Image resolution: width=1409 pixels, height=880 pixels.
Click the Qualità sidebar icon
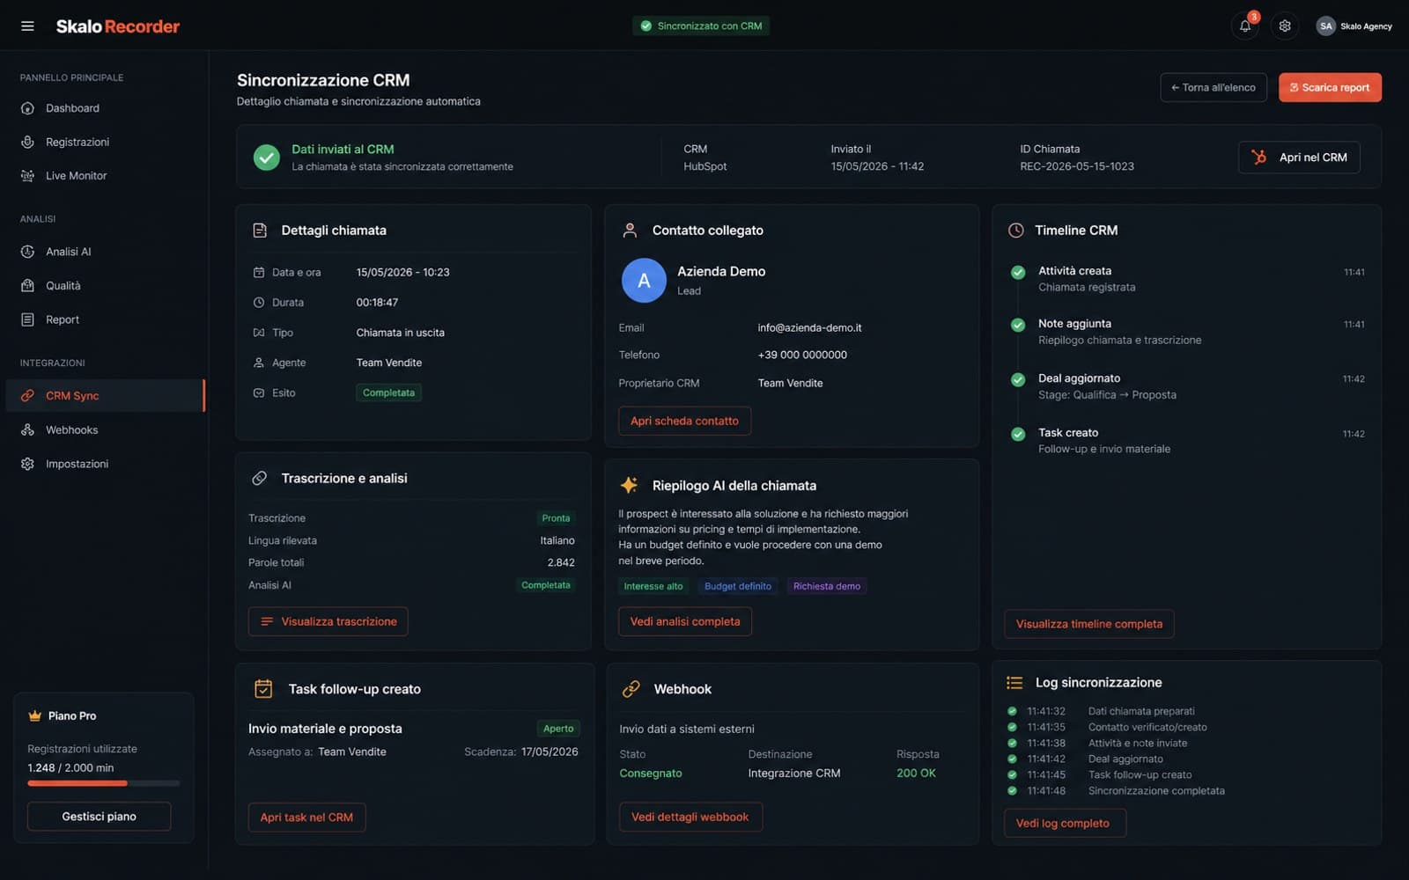[28, 286]
